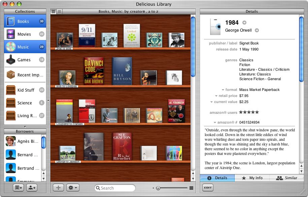Click the shelf scrollbar thumb

[x=193, y=47]
